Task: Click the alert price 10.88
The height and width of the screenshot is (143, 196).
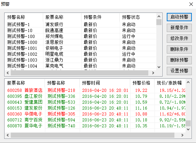Action: coord(141,114)
